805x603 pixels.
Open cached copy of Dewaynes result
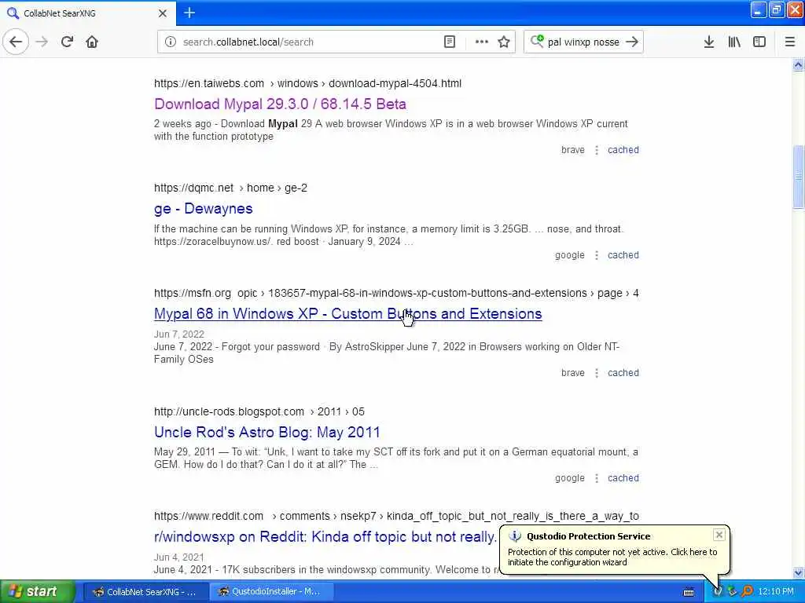[x=623, y=255]
